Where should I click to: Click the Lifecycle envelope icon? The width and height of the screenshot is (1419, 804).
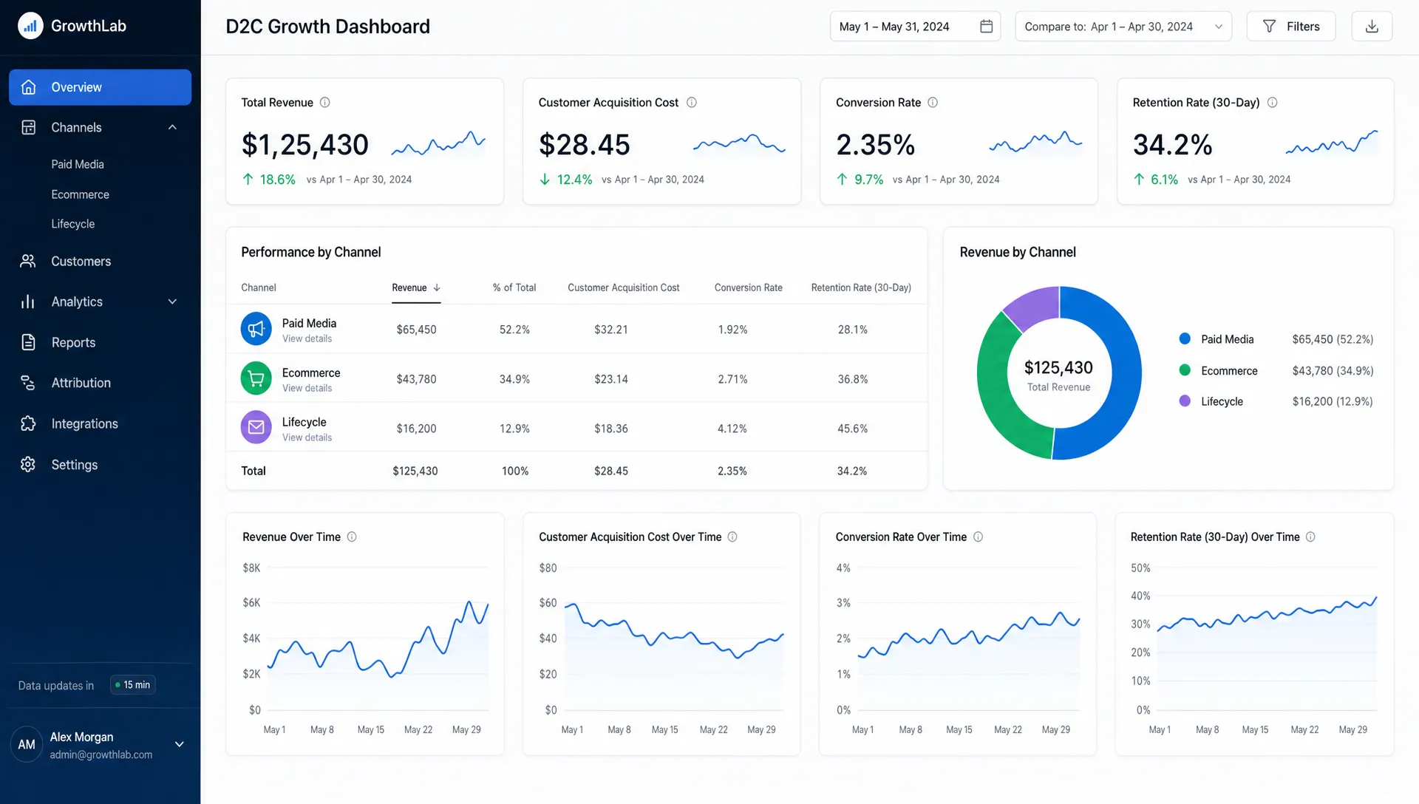pyautogui.click(x=256, y=427)
